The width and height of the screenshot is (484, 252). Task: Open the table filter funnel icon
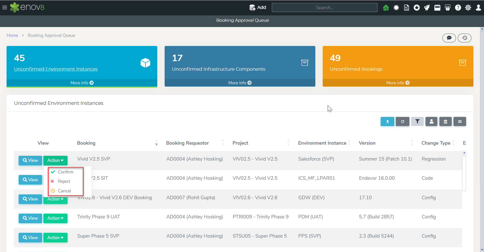[x=417, y=121]
